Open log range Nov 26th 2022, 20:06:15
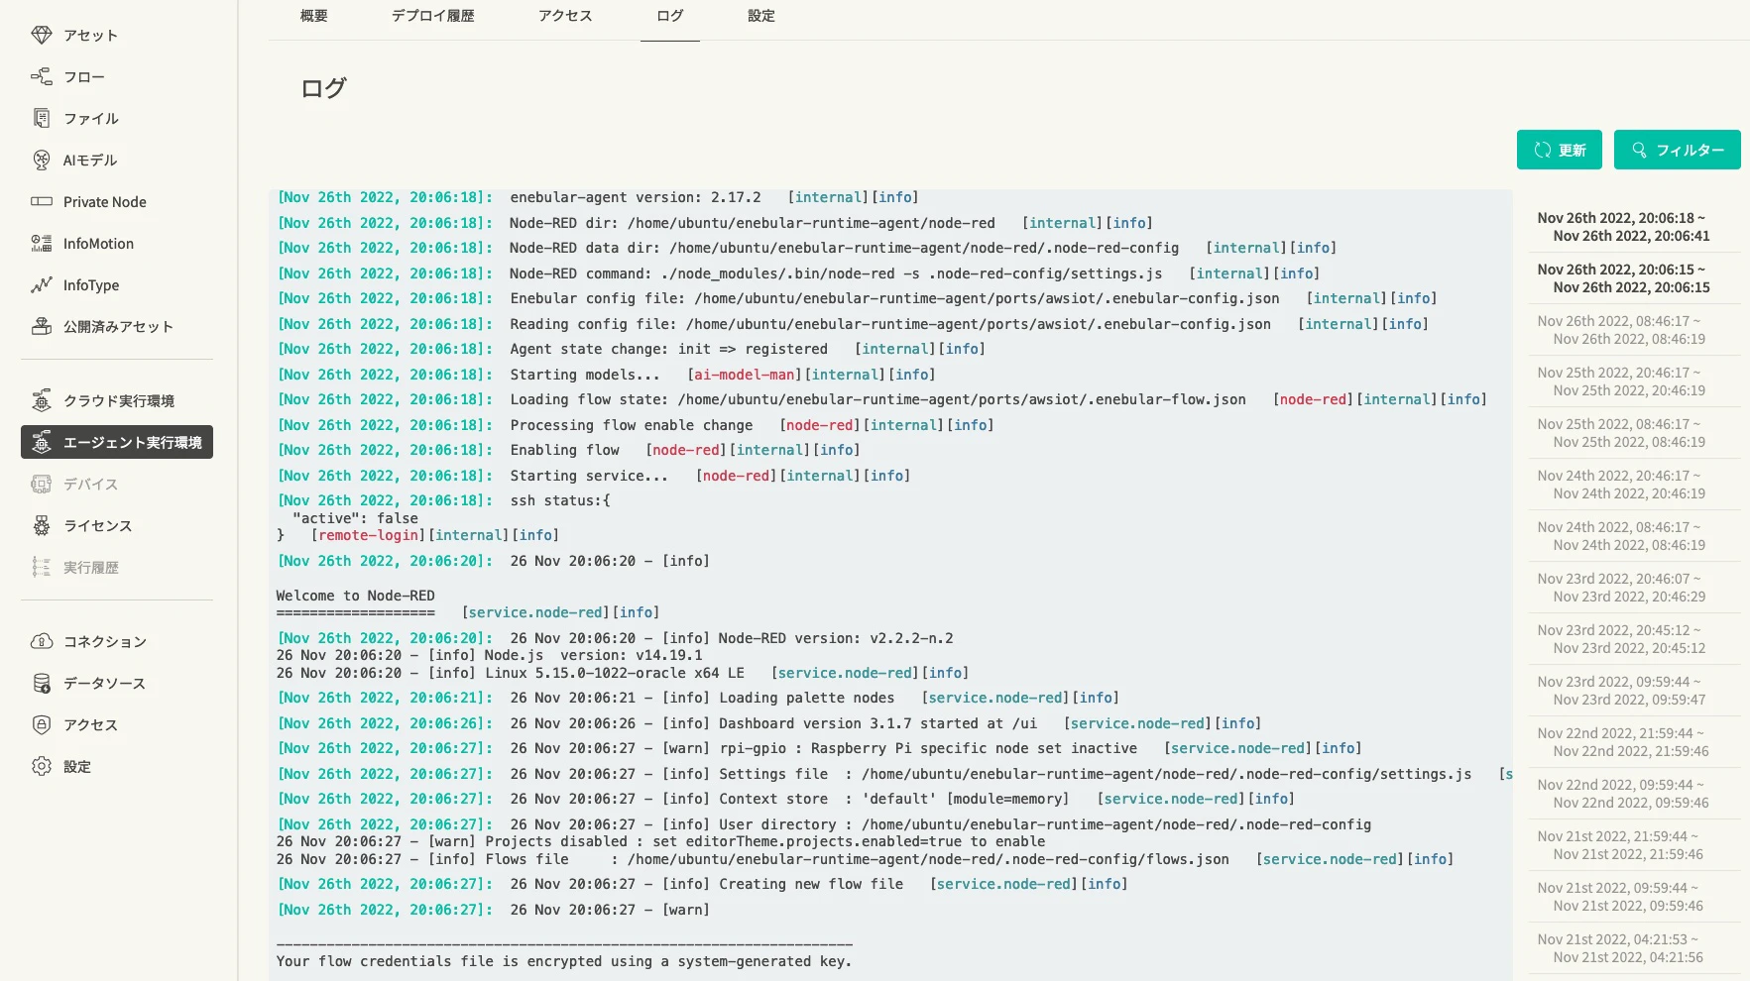This screenshot has width=1750, height=981. coord(1634,278)
